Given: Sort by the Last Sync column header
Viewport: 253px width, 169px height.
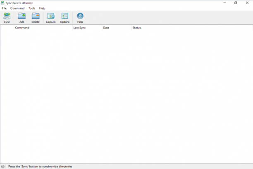Looking at the screenshot, I should click(x=87, y=28).
